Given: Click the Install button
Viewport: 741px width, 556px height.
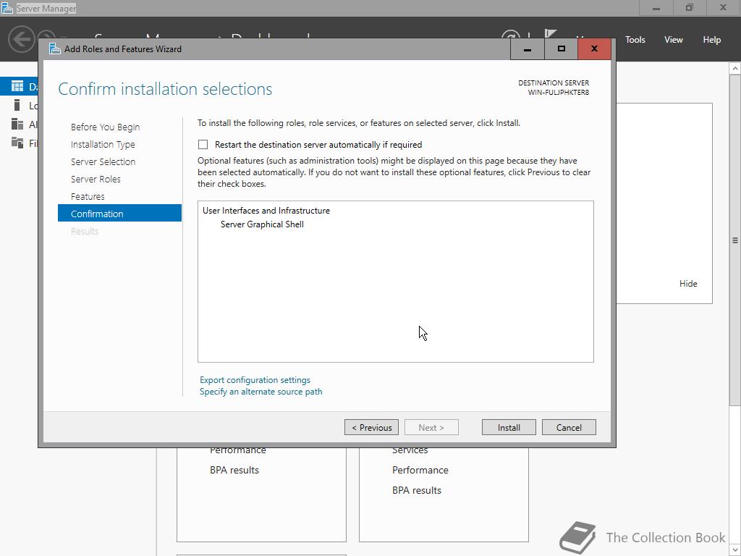Looking at the screenshot, I should tap(509, 427).
